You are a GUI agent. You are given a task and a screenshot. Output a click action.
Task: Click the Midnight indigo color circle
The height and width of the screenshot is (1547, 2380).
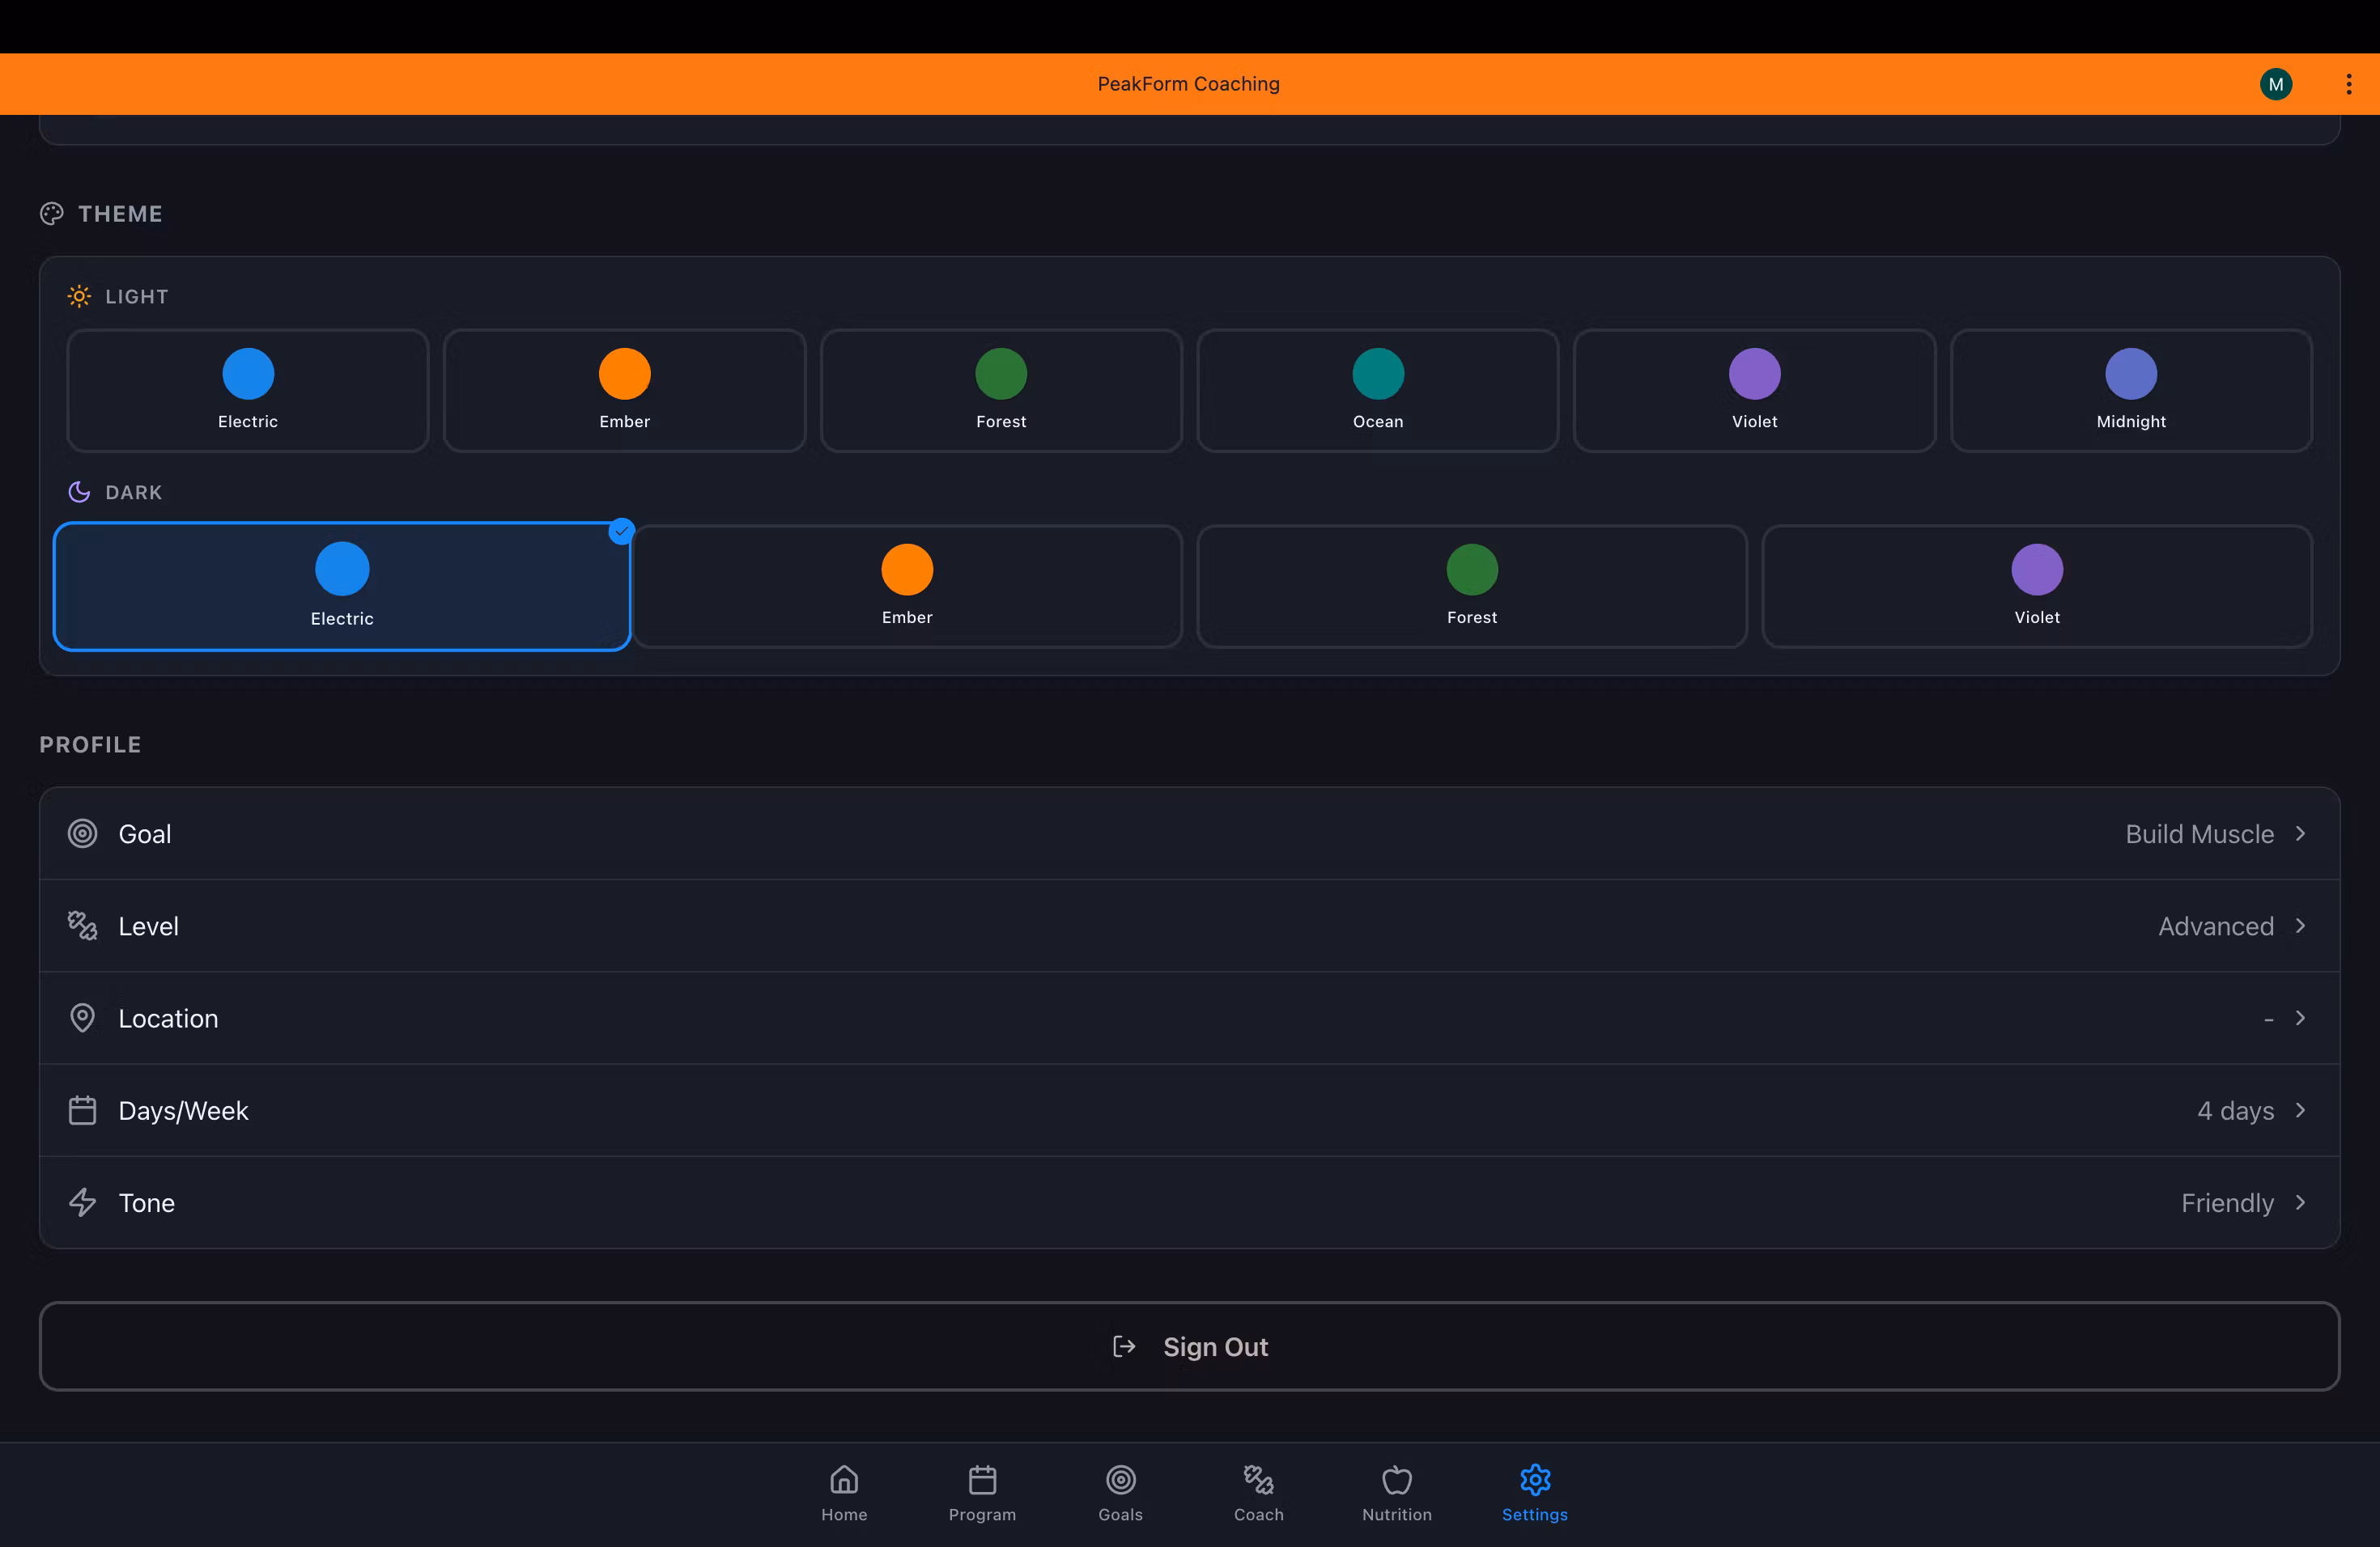2131,374
